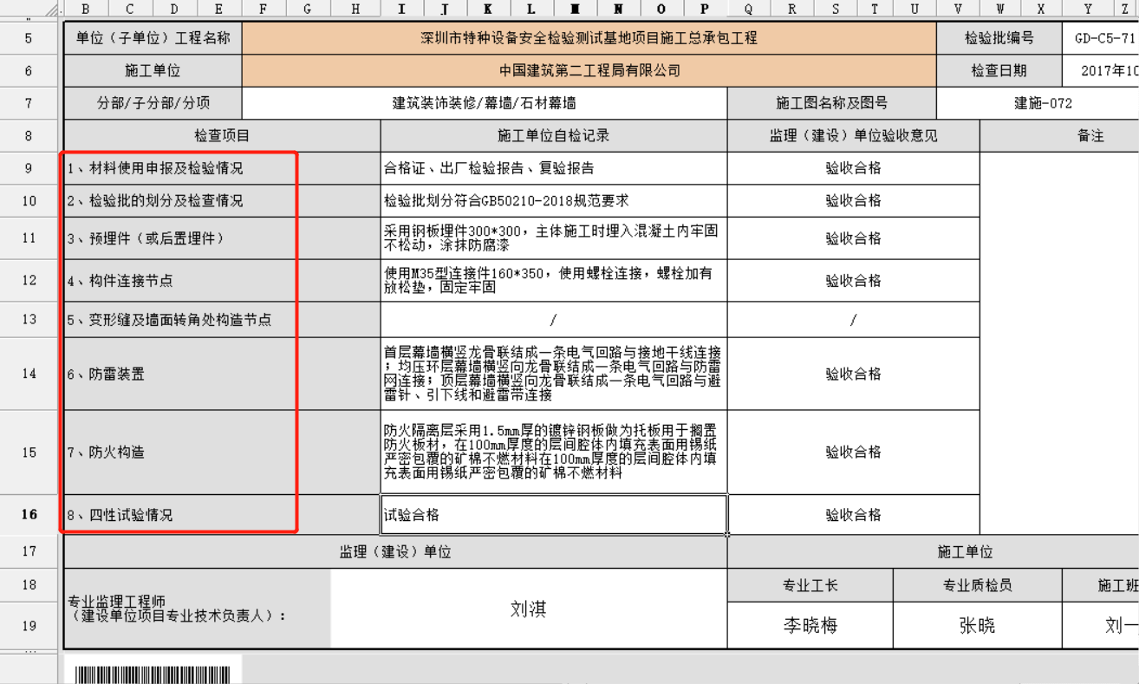Screen dimensions: 1139x684
Task: Click the select-all corner of the grid
Action: coord(29,9)
